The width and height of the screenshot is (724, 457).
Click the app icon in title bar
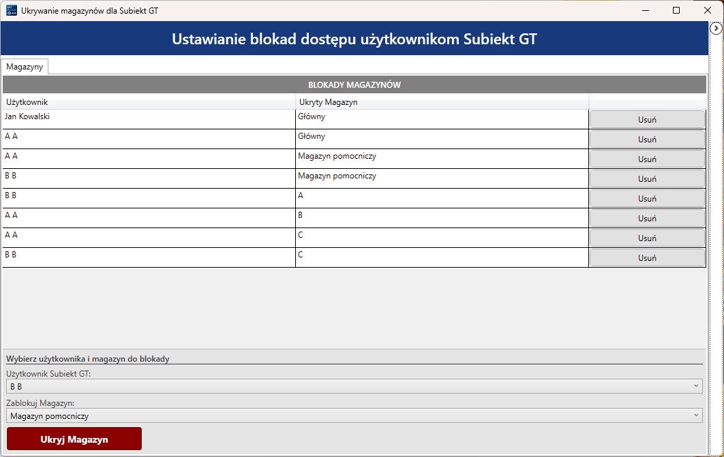tap(11, 10)
